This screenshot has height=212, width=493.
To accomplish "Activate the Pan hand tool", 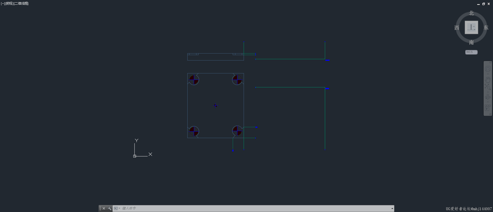I will 488,79.
